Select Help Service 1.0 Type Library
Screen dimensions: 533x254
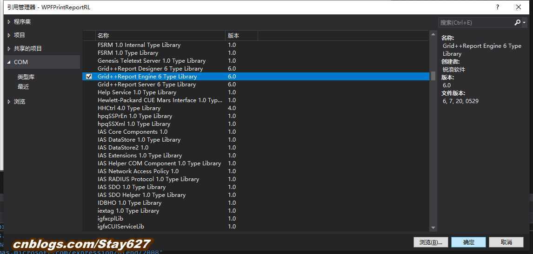pyautogui.click(x=256, y=92)
